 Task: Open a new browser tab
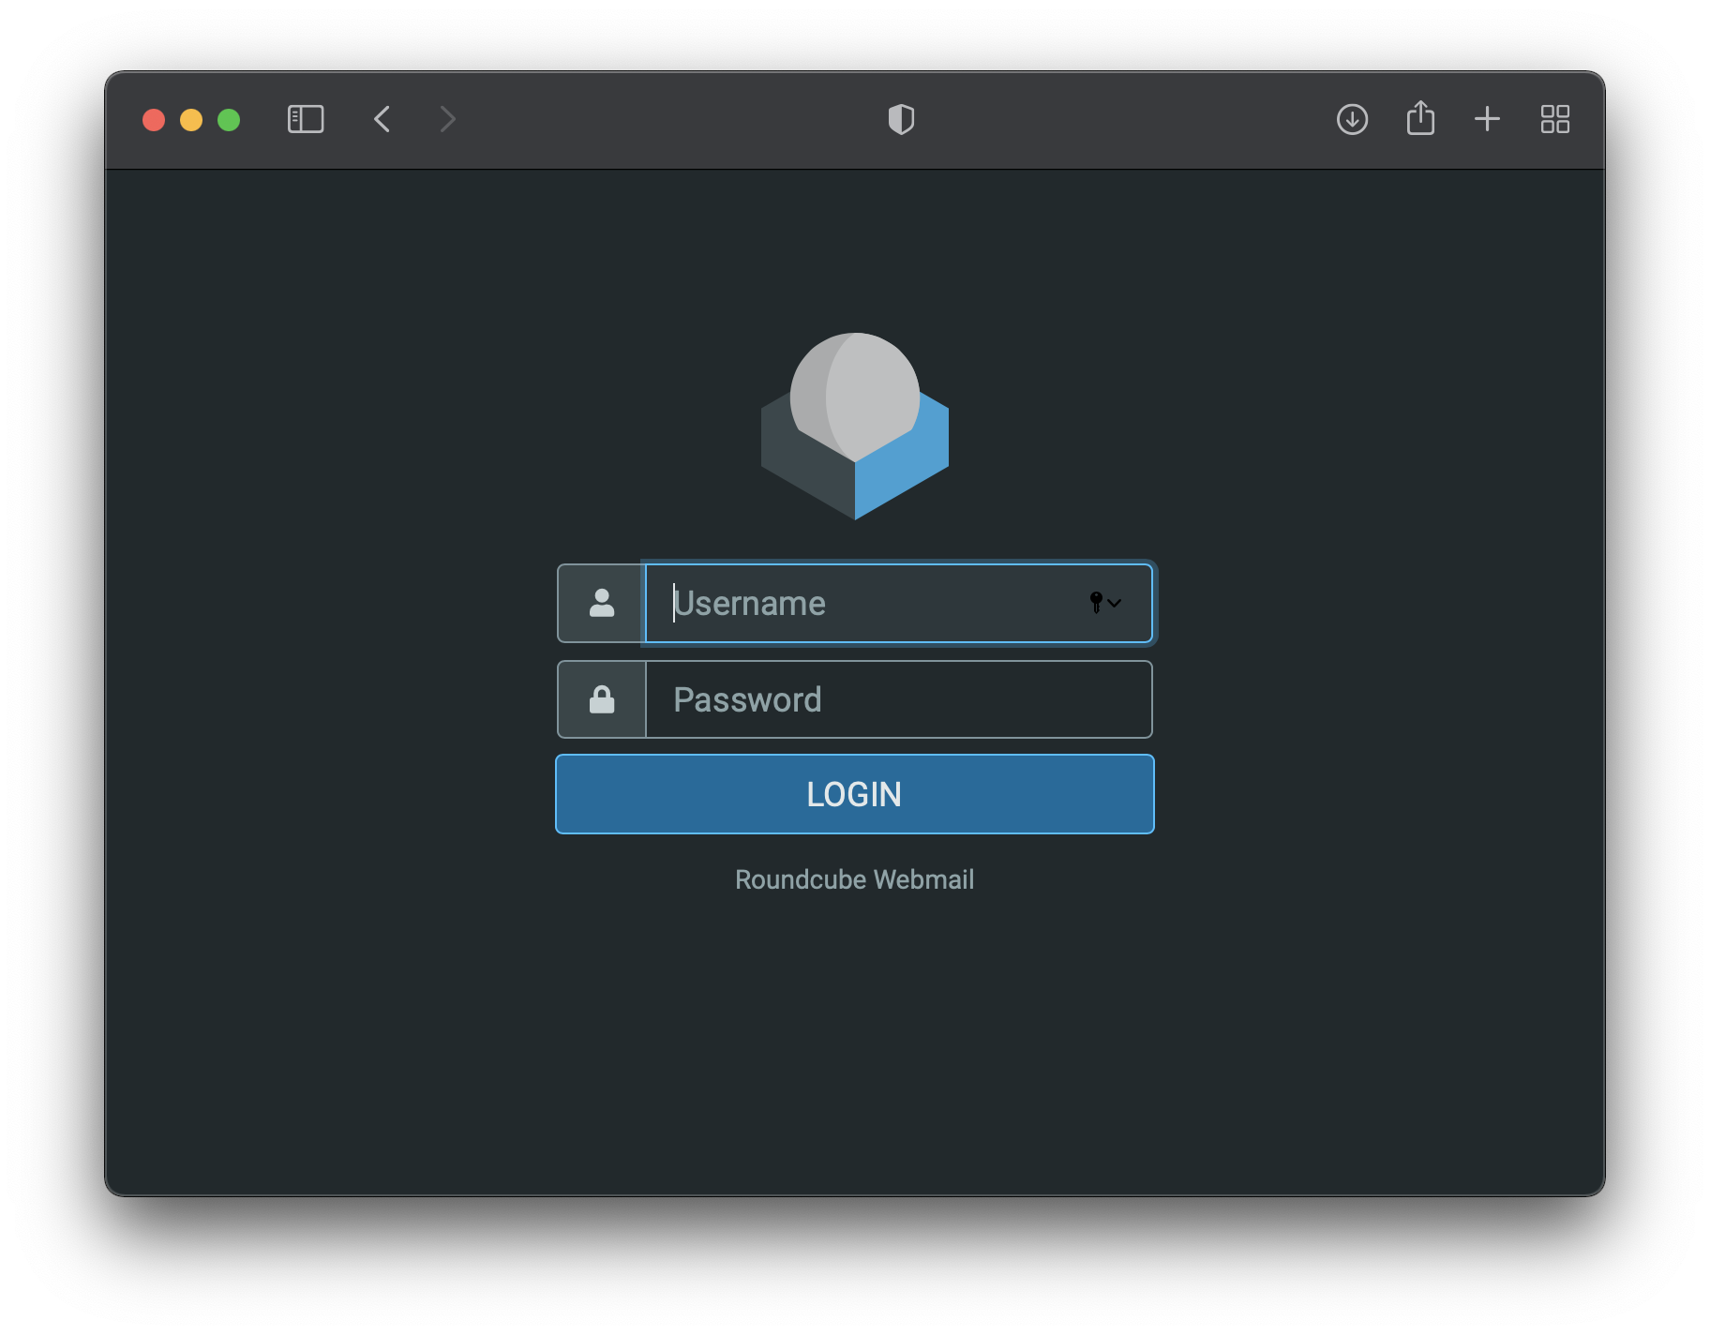(1487, 119)
